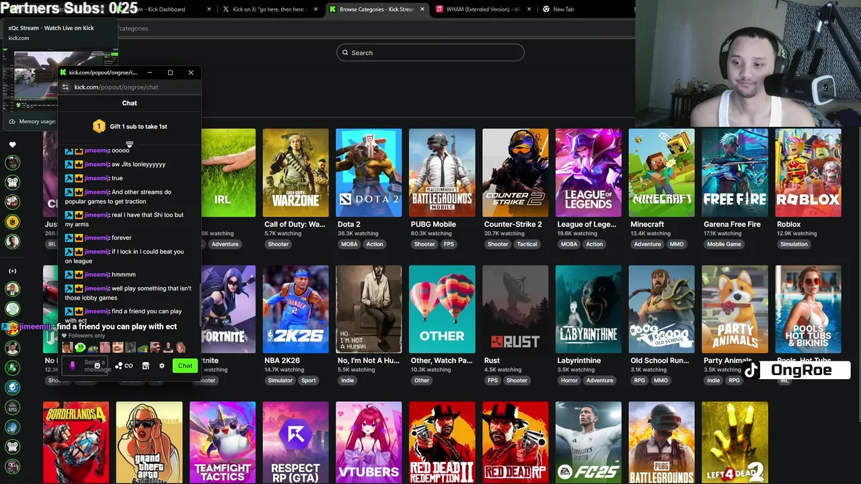Open chat settings gear in popup
Screen dimensions: 861x484
(161, 366)
